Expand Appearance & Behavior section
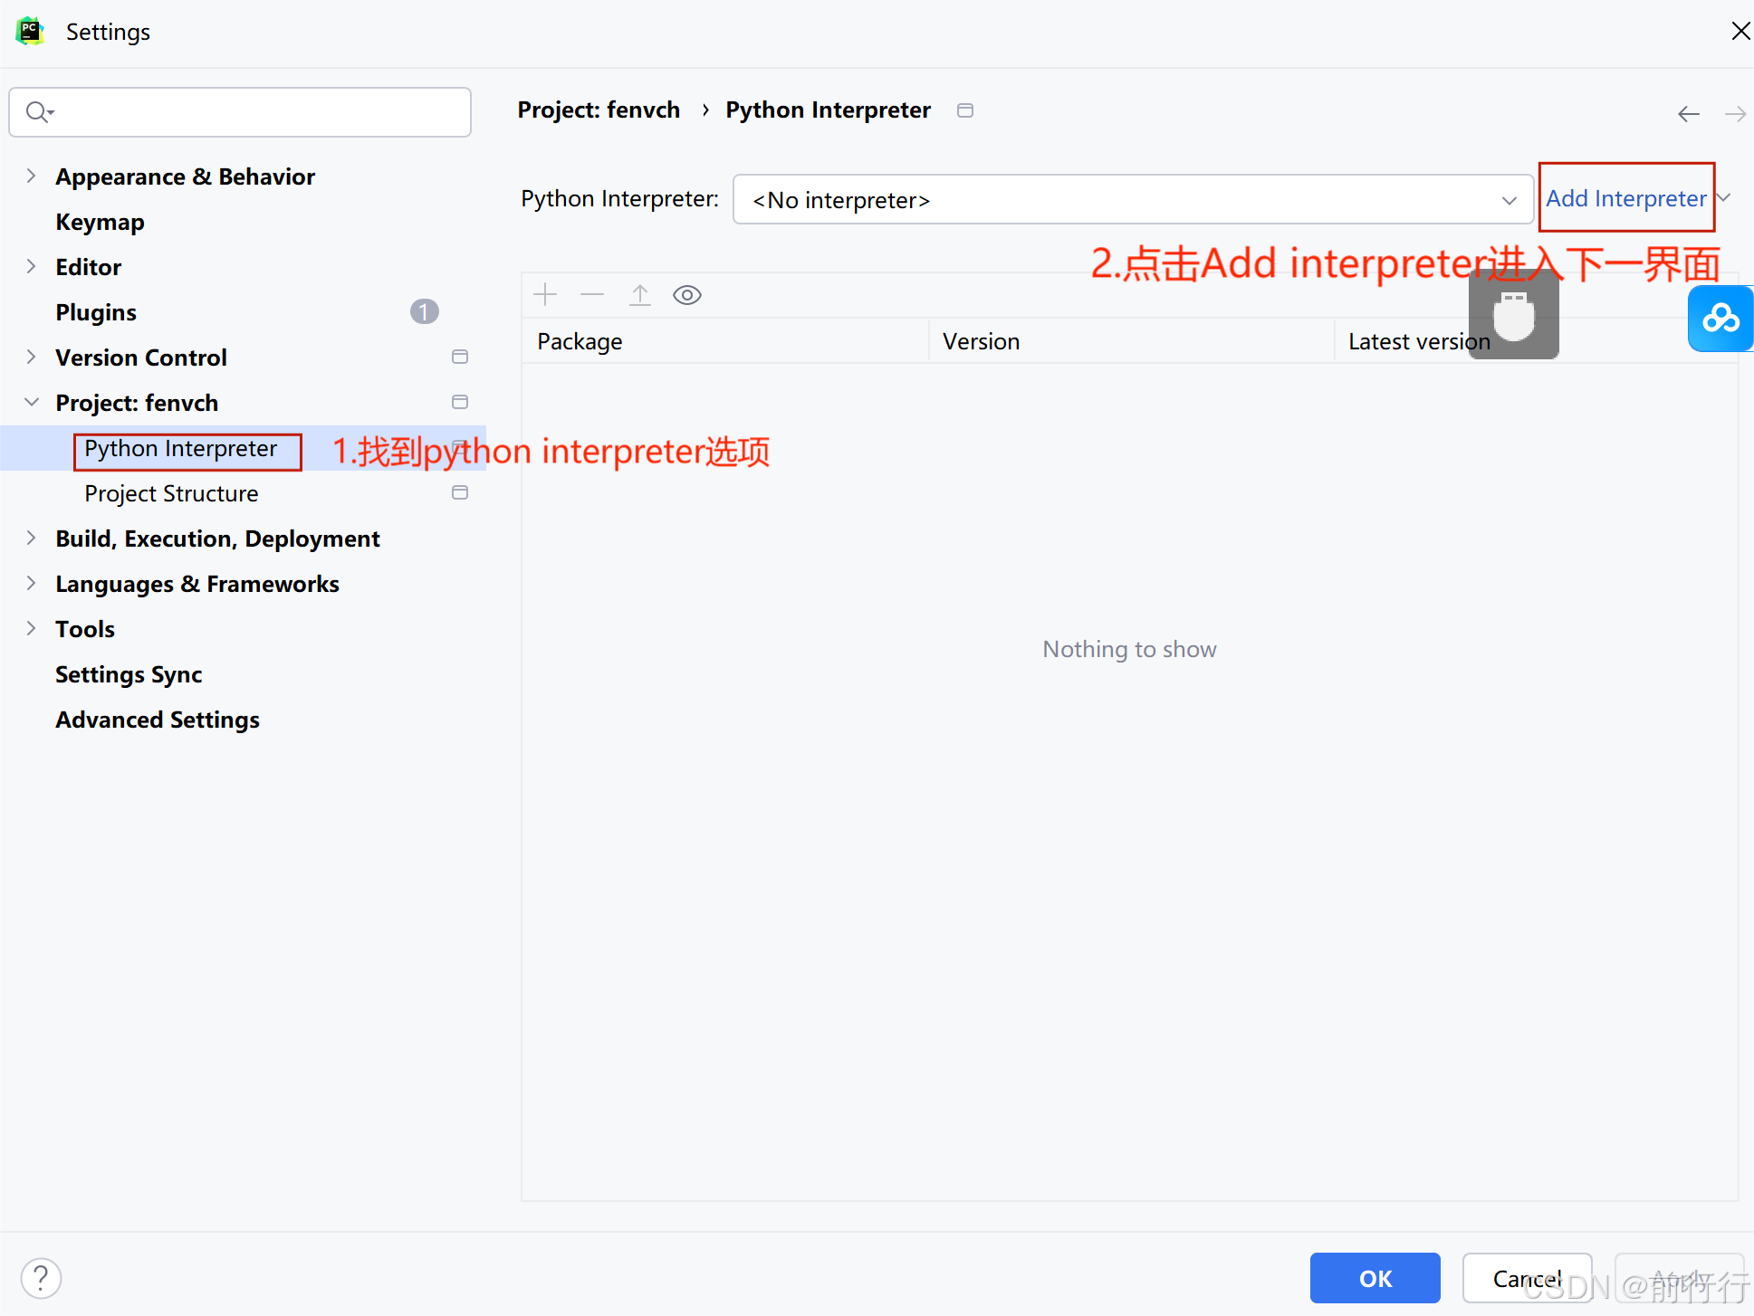This screenshot has width=1754, height=1316. point(32,176)
